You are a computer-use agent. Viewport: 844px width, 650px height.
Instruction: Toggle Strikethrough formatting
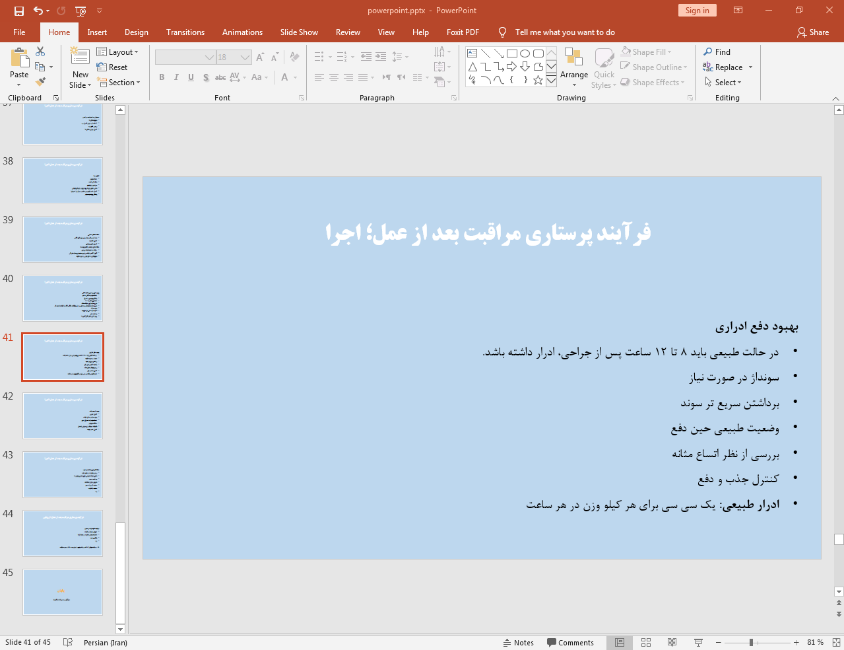point(220,77)
